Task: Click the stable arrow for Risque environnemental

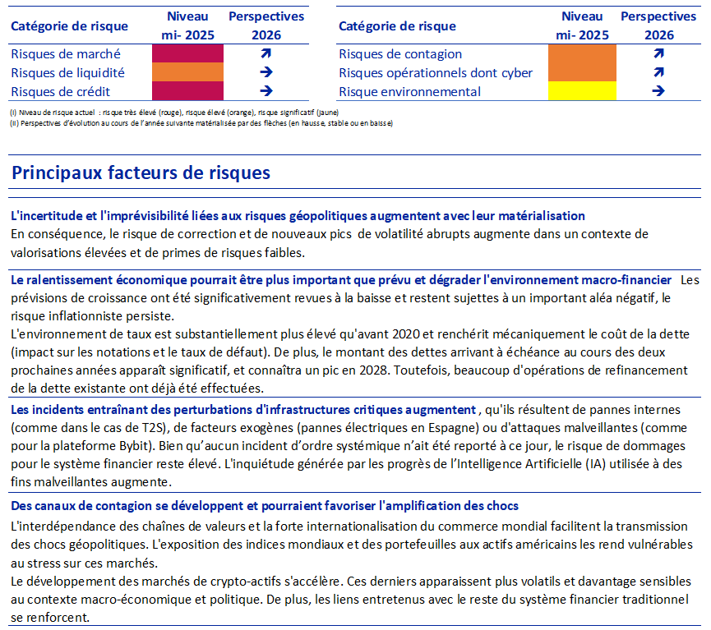Action: coord(658,91)
